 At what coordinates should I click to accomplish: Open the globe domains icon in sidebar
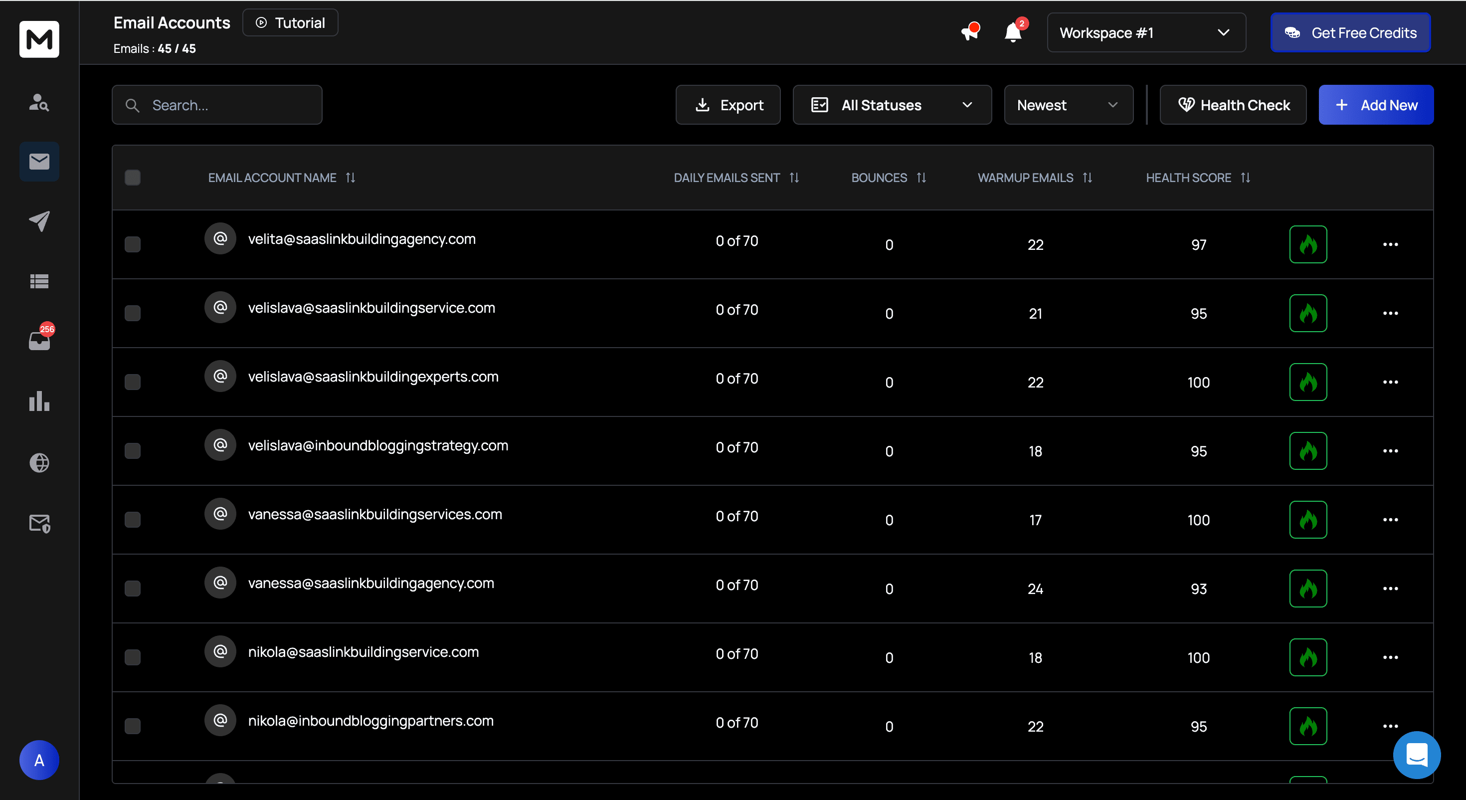tap(39, 462)
